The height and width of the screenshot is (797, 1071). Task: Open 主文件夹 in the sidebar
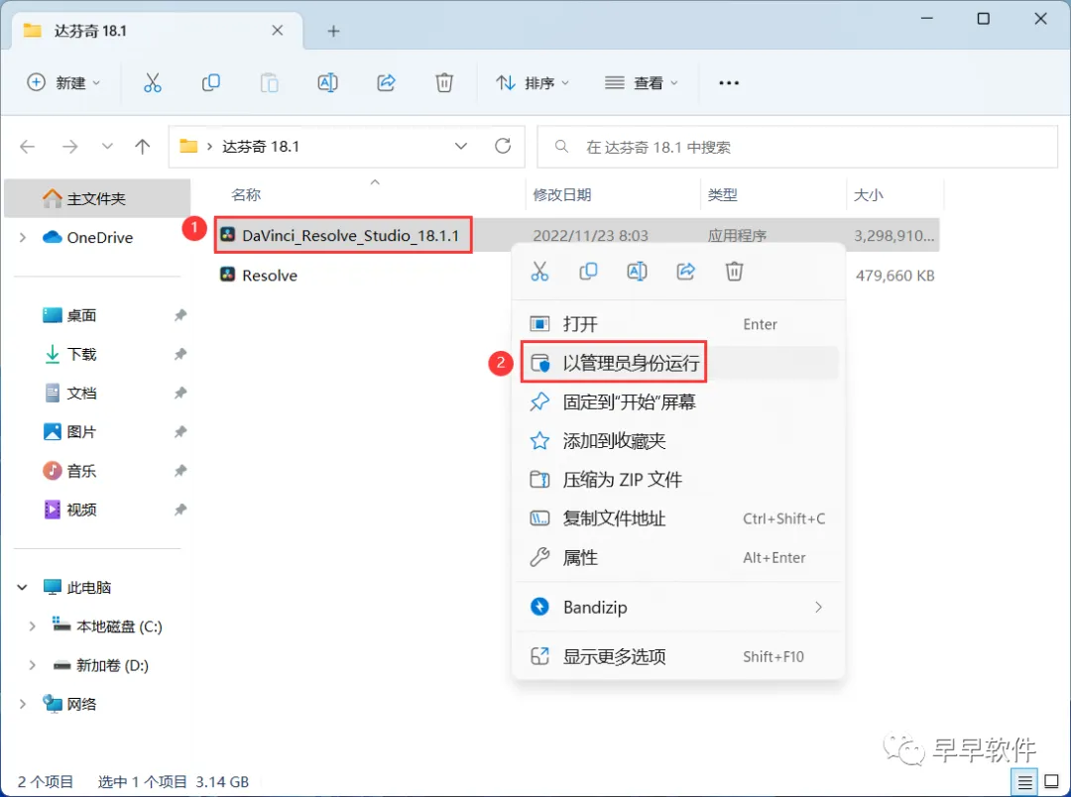(x=97, y=198)
